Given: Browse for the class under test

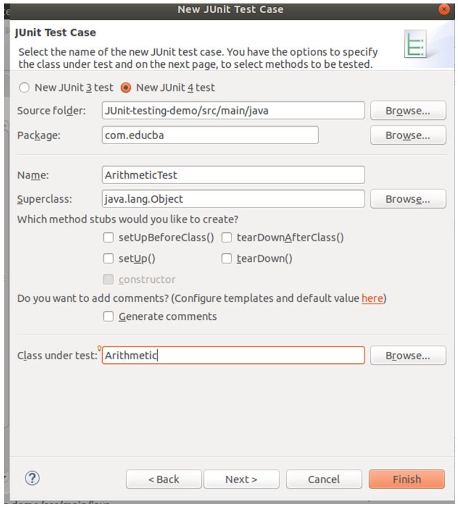Looking at the screenshot, I should [x=408, y=355].
